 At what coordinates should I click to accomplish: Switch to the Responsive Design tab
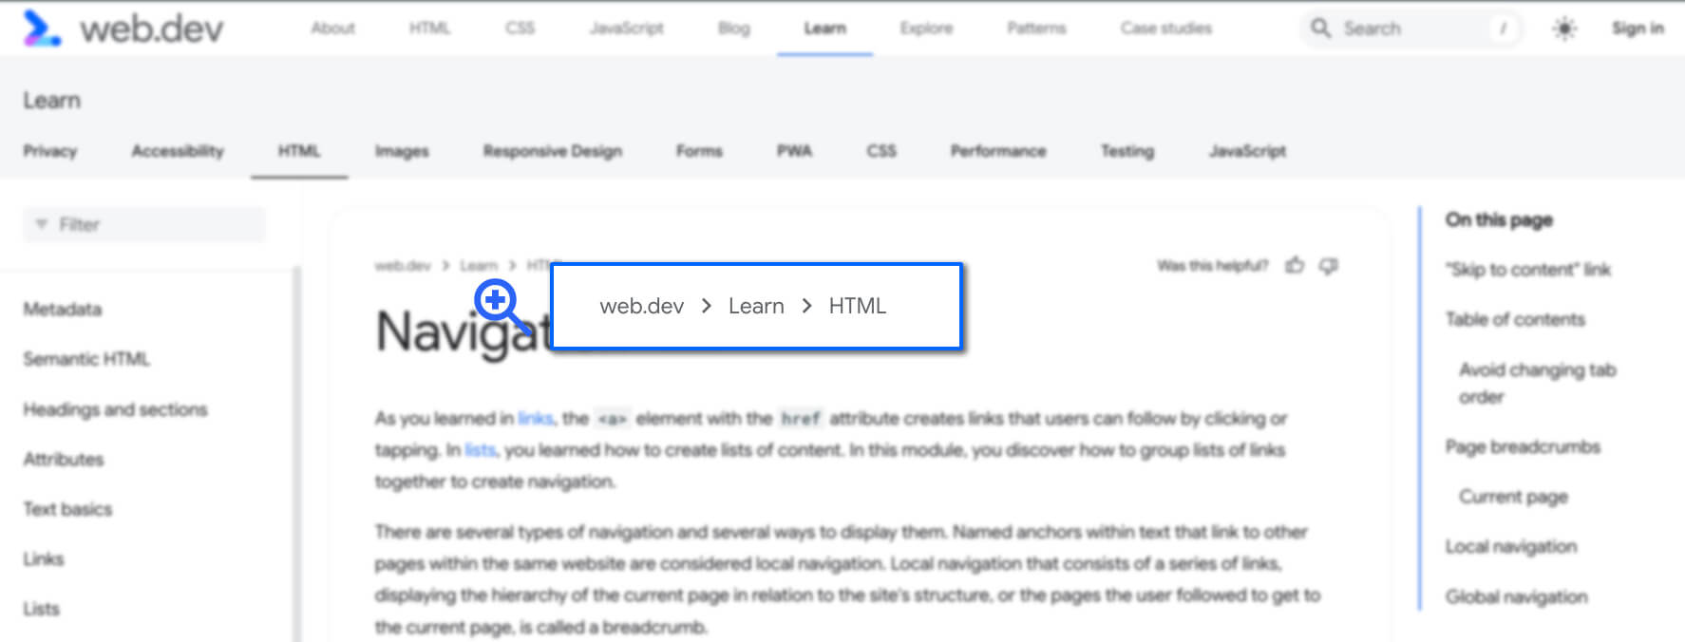(x=553, y=151)
